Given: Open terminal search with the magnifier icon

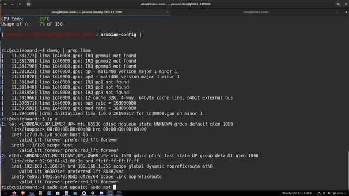Looking at the screenshot, I should (x=338, y=4).
